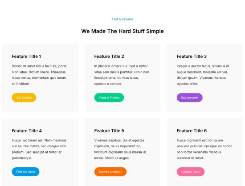Click the yellow Get started button
The image size is (245, 186).
point(24,97)
